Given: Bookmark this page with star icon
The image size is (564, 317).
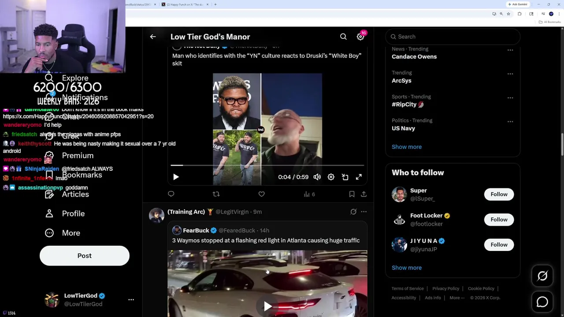Looking at the screenshot, I should coord(508,14).
